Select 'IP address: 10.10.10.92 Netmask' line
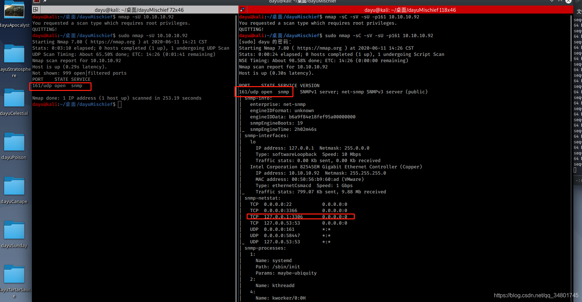The image size is (582, 302). [x=321, y=173]
